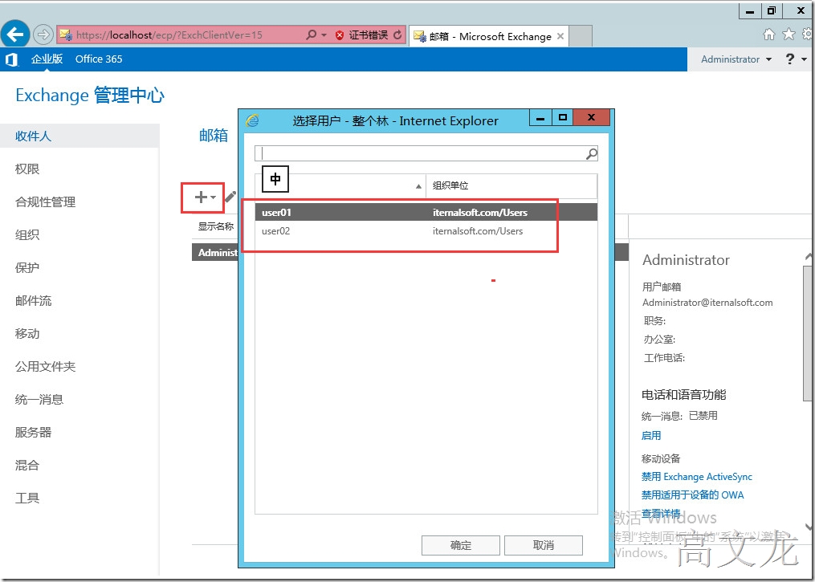Select the 邮箱 - Microsoft Exchange browser tab

click(488, 36)
